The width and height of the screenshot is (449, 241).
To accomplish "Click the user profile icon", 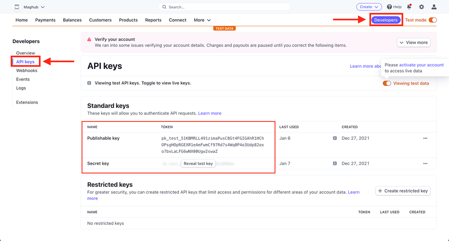I will pyautogui.click(x=434, y=7).
